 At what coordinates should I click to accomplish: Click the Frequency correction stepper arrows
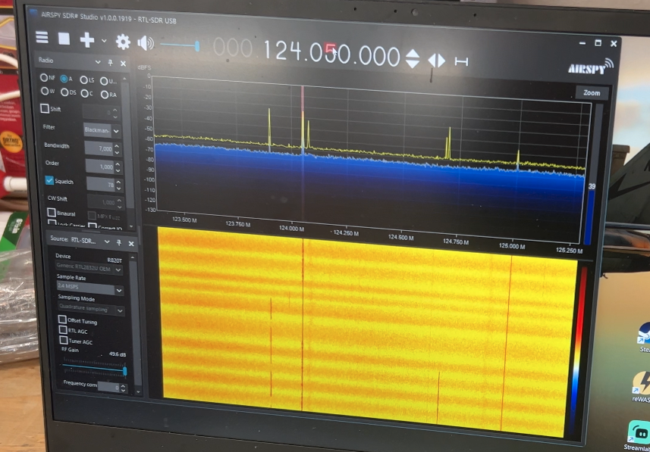[x=124, y=388]
